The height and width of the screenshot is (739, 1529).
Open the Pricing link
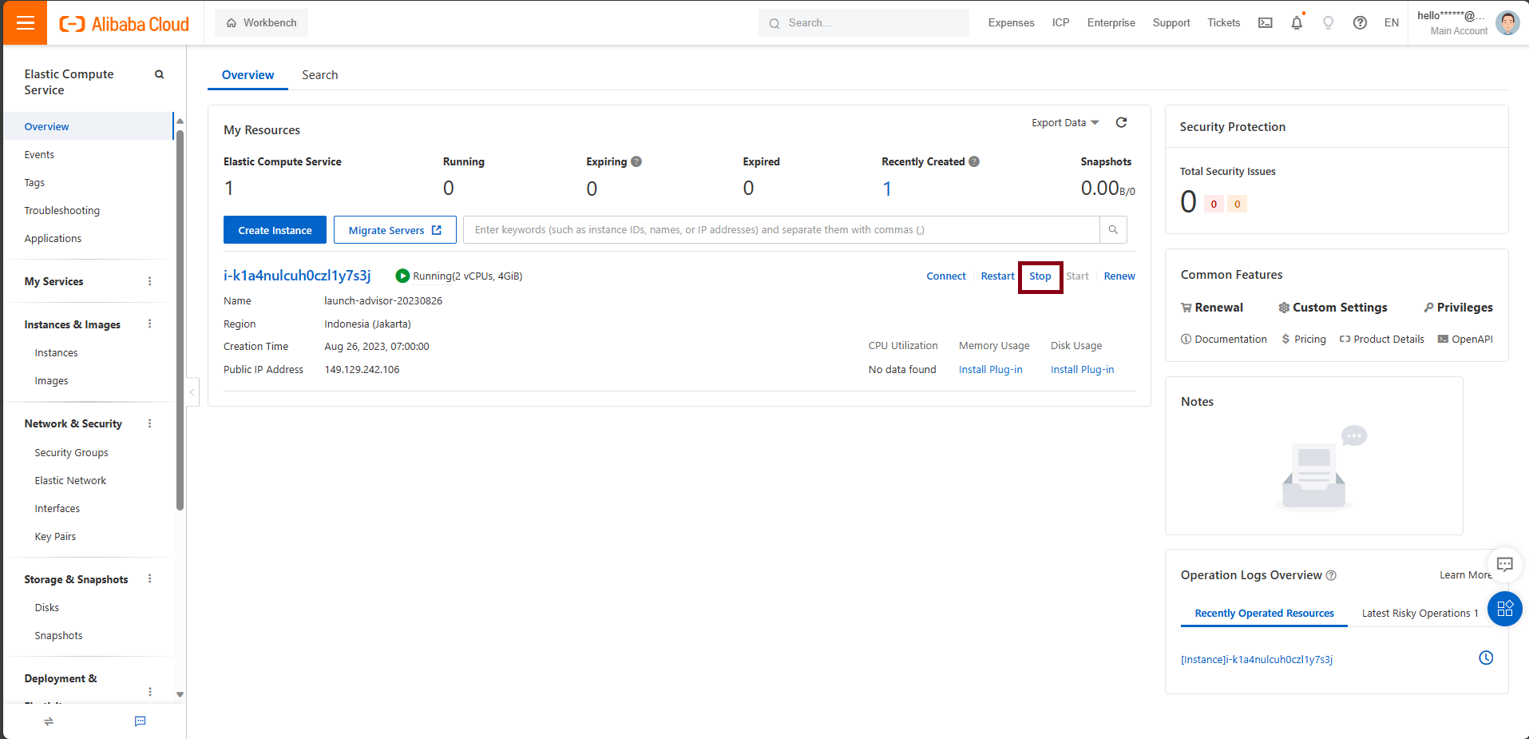click(1304, 340)
